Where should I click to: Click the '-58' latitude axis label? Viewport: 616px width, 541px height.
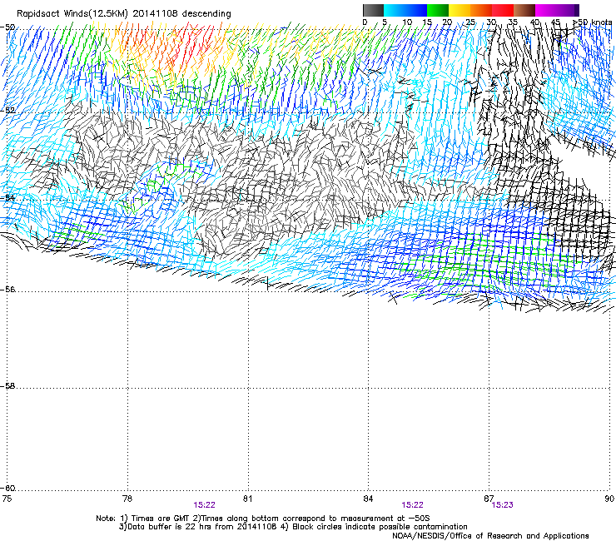(x=7, y=386)
